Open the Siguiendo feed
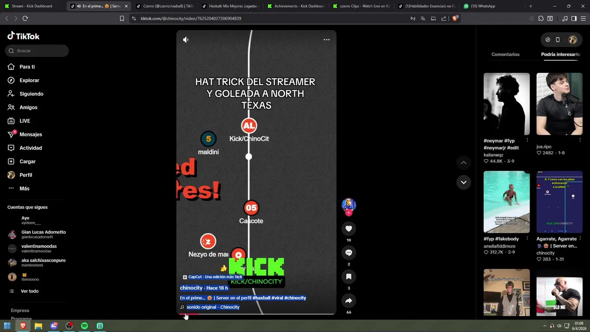This screenshot has height=332, width=590. (31, 94)
